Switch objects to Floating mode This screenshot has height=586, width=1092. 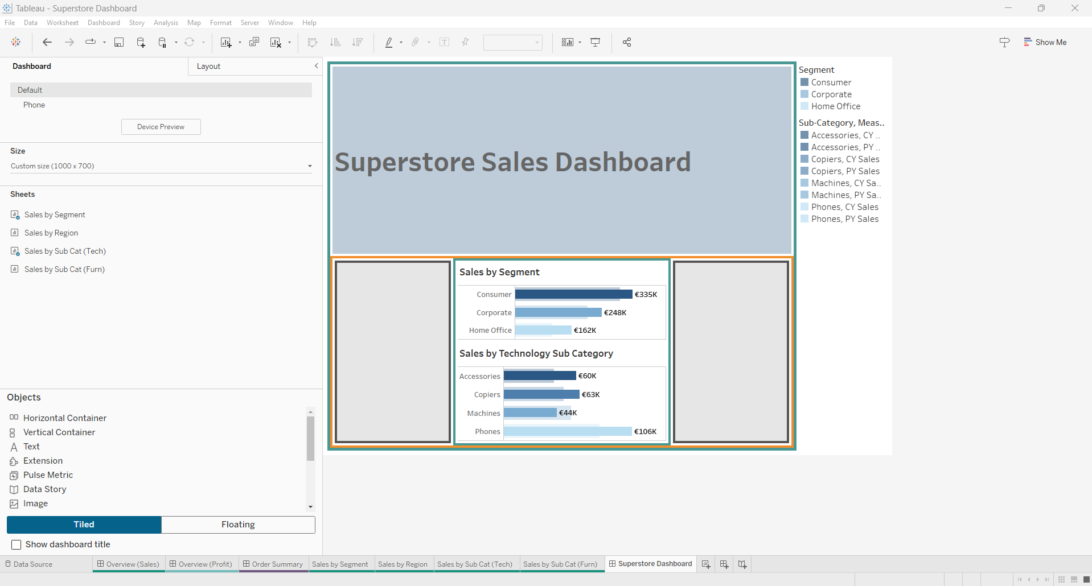[238, 525]
